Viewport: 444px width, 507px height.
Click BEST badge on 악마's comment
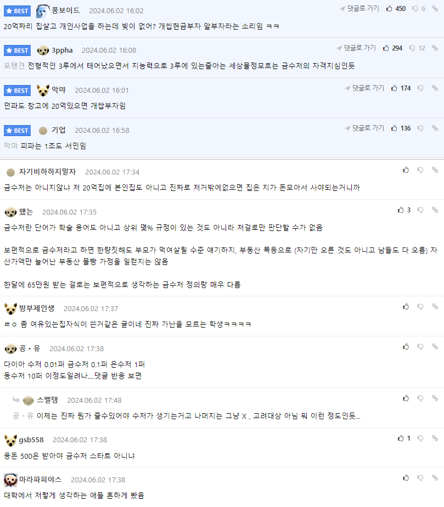pyautogui.click(x=18, y=91)
